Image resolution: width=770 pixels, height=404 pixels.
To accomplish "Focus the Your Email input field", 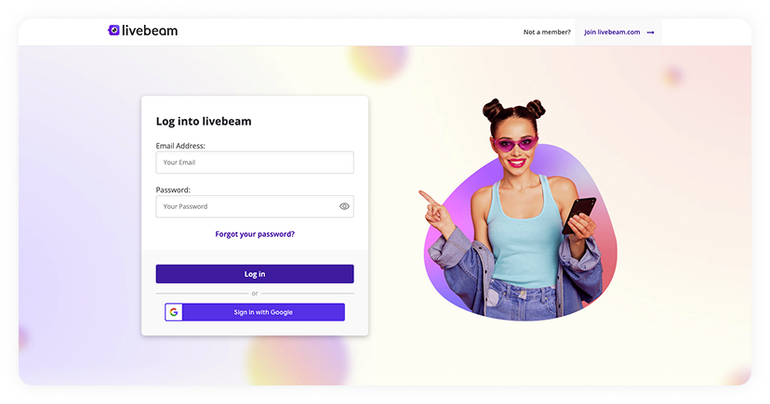I will [x=255, y=163].
